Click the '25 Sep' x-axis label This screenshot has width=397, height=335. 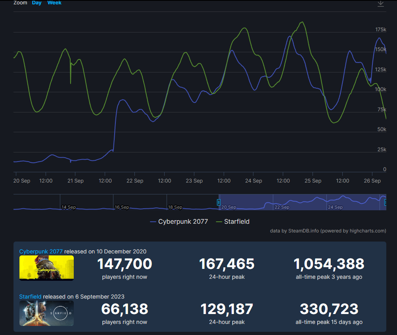coord(313,181)
